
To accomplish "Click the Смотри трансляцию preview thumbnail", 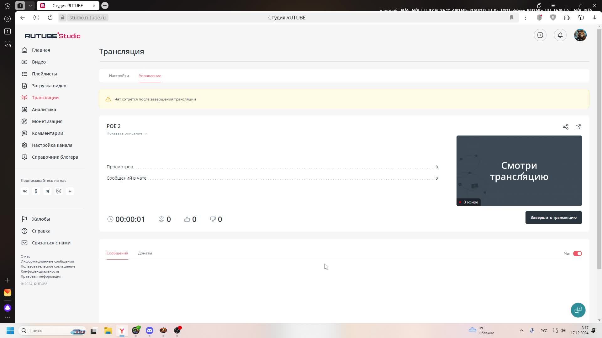I will [519, 171].
